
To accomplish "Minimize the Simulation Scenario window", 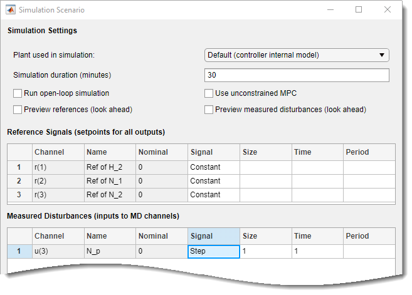I will click(330, 10).
